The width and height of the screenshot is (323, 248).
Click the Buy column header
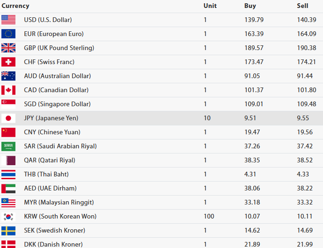tap(250, 6)
